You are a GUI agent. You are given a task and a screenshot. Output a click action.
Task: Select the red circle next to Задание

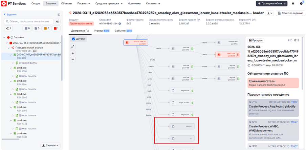click(x=8, y=37)
